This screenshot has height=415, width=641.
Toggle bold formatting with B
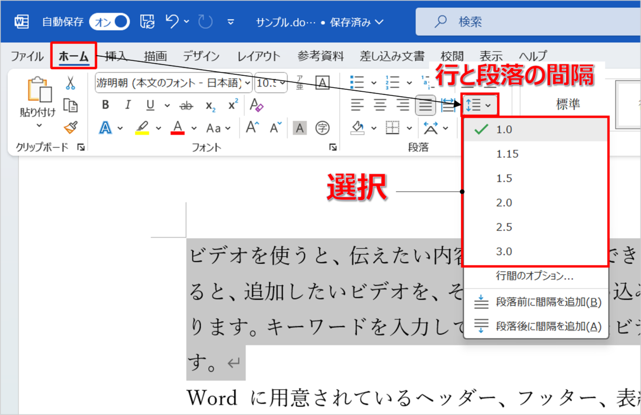[x=105, y=105]
